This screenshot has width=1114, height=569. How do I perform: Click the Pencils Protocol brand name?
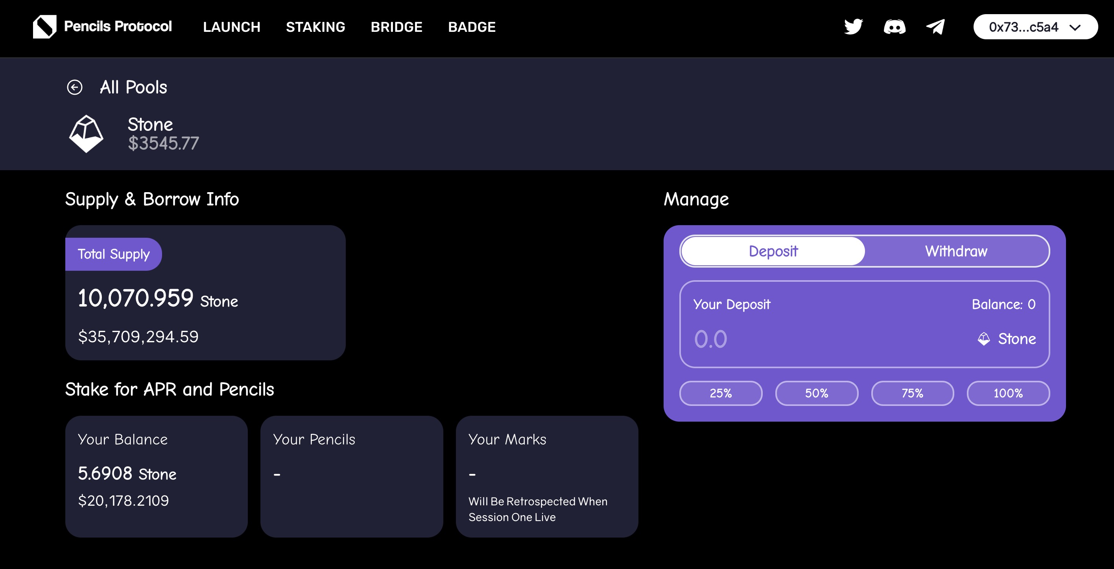coord(118,26)
